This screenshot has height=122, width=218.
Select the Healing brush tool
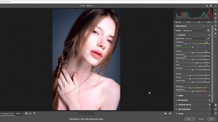coord(216,18)
